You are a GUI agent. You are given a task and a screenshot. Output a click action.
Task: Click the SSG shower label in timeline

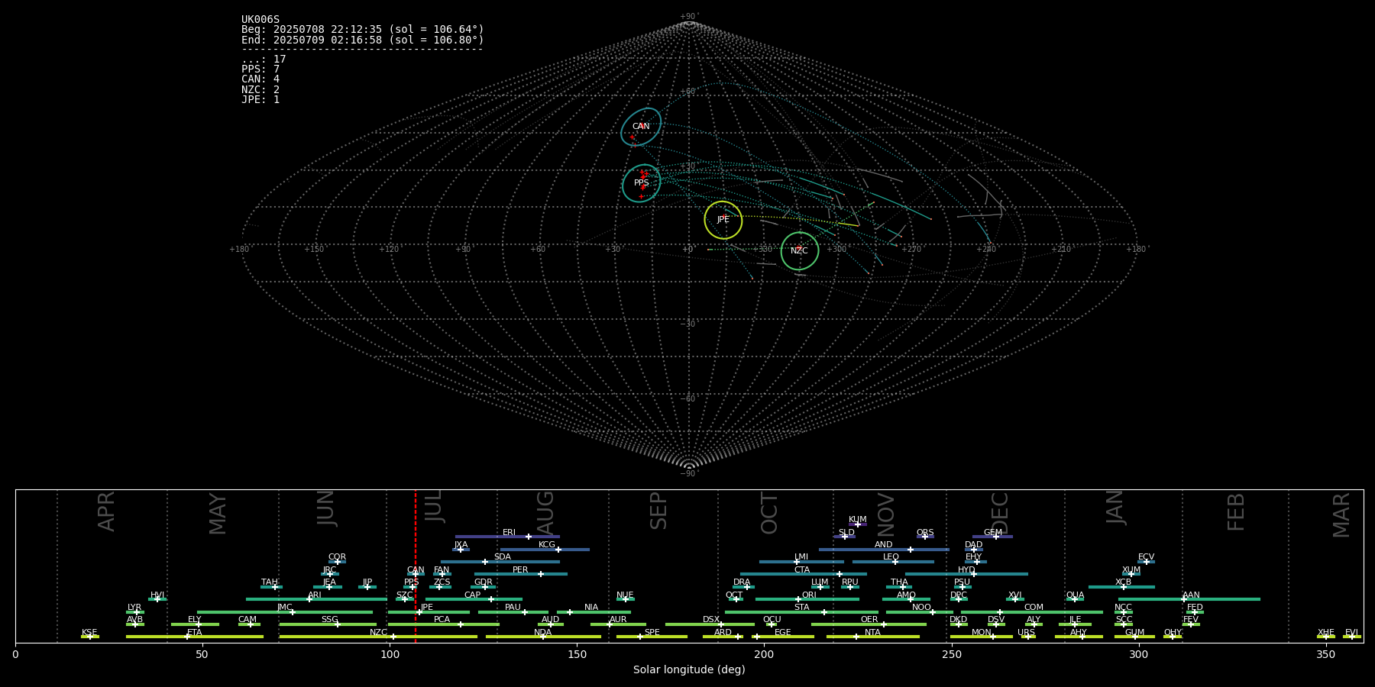[x=329, y=619]
